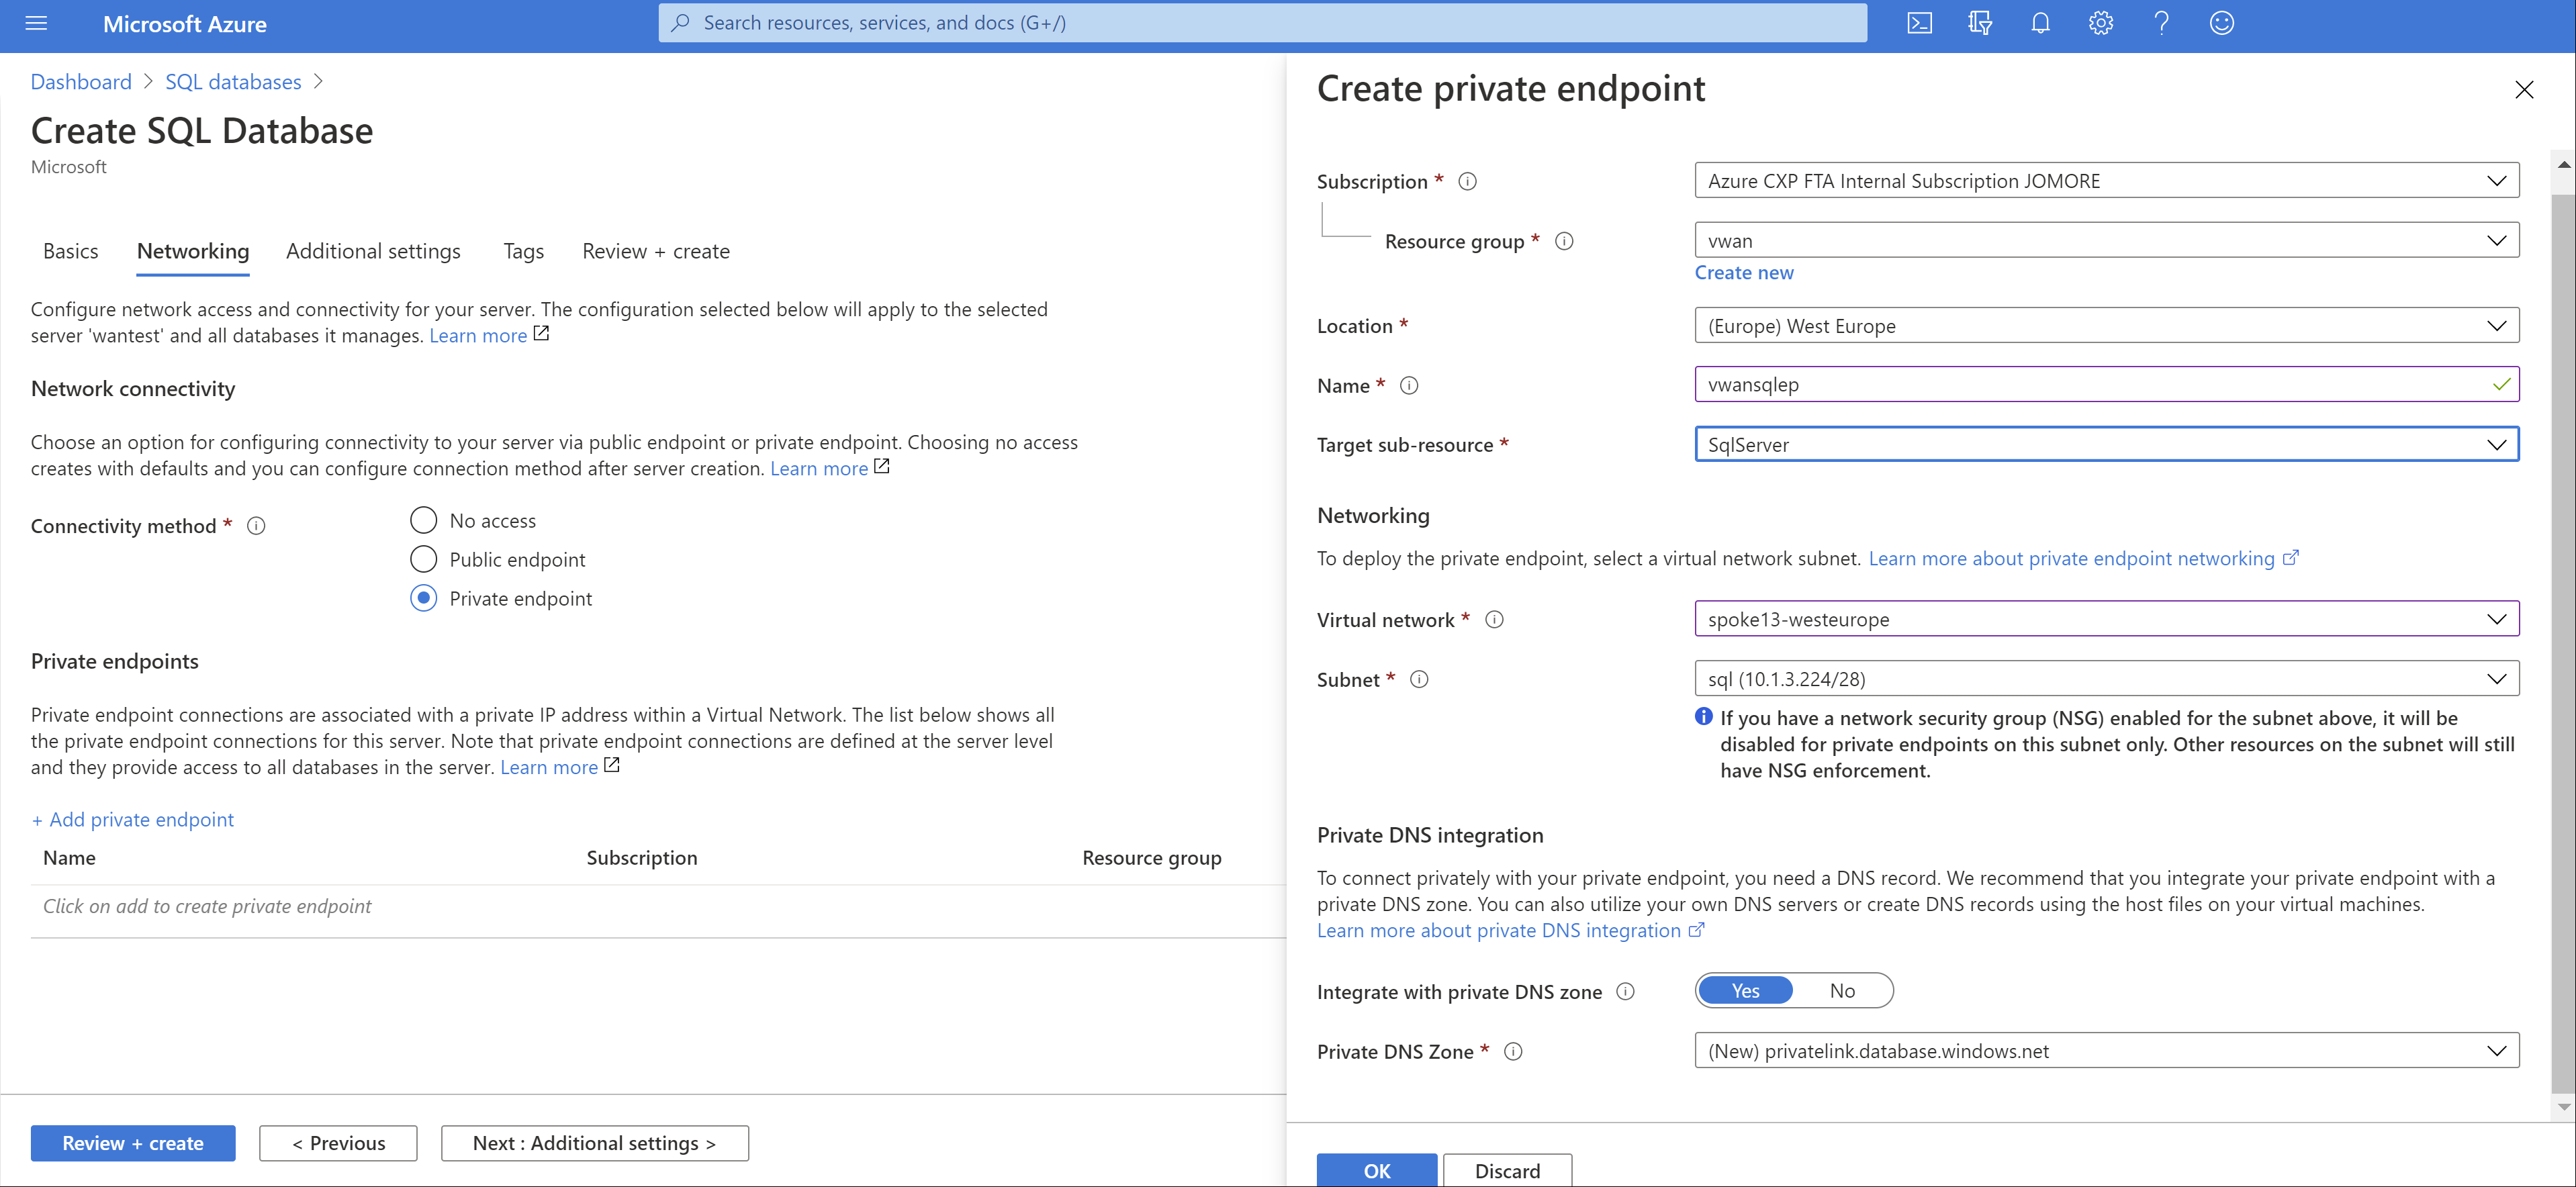2576x1187 pixels.
Task: Select the Public endpoint radio option
Action: (423, 559)
